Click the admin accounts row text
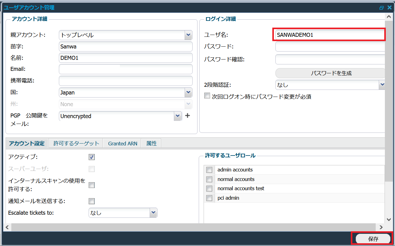Screen dimensions: 395x246 click(x=235, y=170)
